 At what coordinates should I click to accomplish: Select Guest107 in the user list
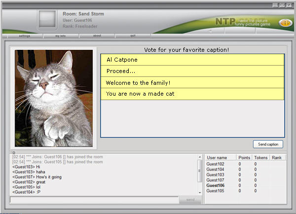click(215, 180)
